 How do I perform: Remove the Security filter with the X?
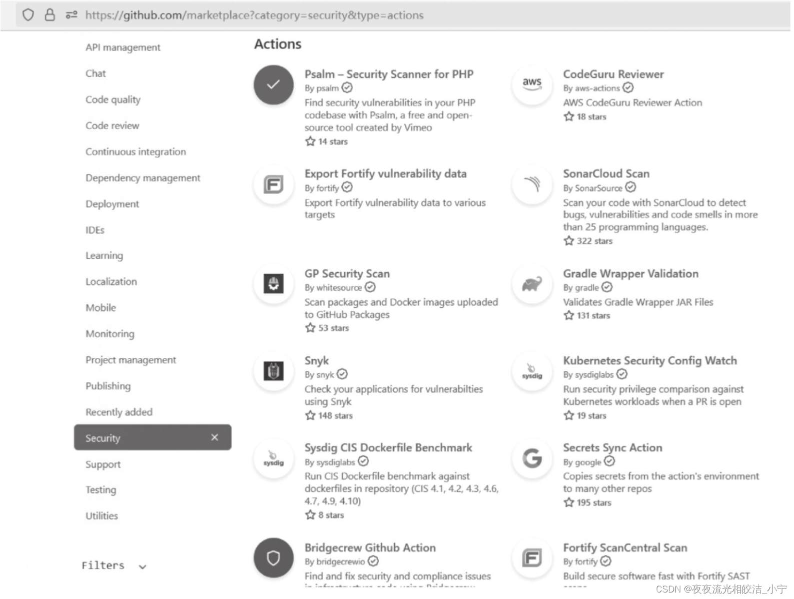tap(215, 437)
